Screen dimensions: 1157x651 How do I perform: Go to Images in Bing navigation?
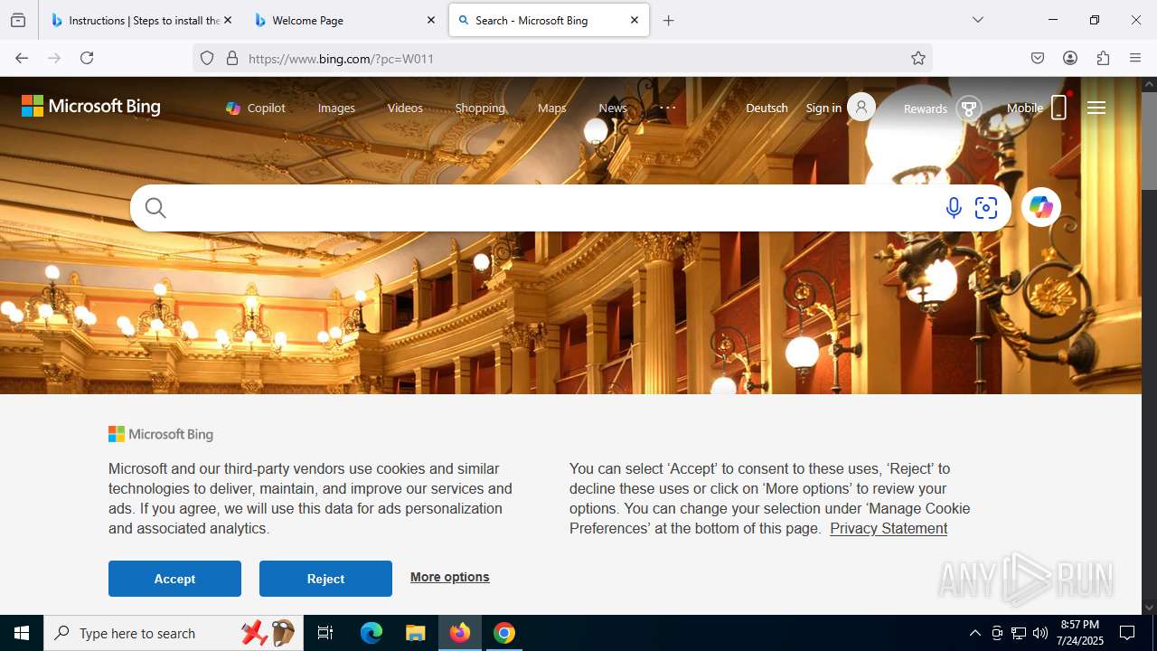click(x=336, y=108)
